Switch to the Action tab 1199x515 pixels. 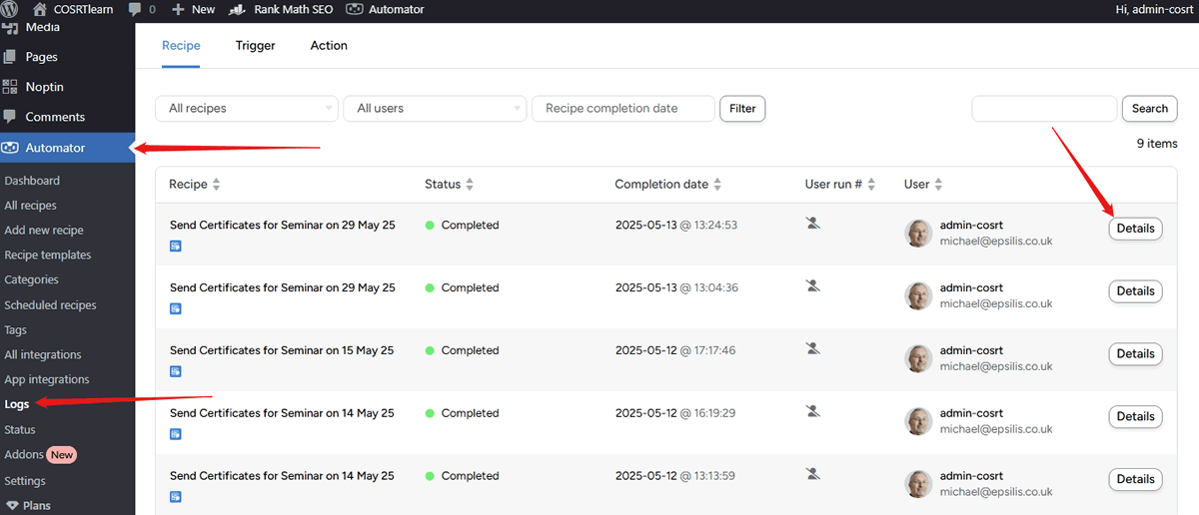pos(329,46)
